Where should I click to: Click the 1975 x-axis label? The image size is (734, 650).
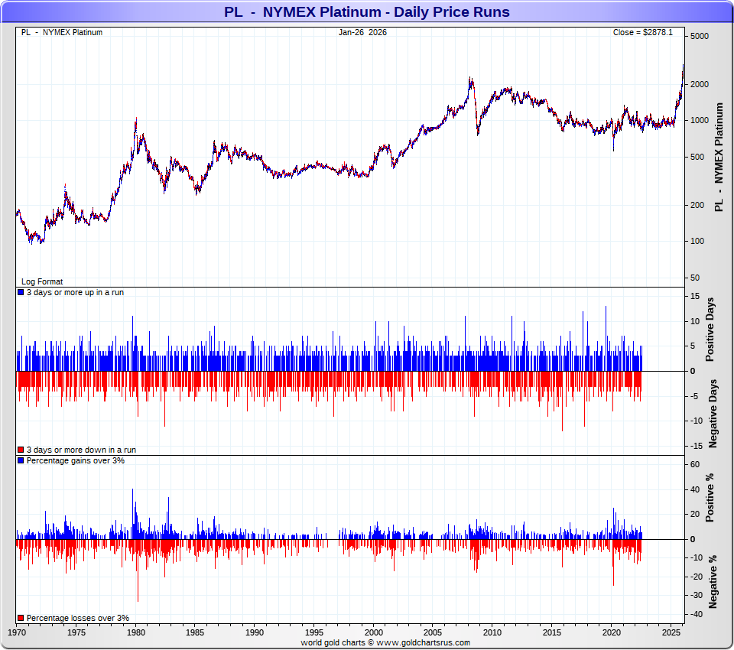[x=76, y=632]
